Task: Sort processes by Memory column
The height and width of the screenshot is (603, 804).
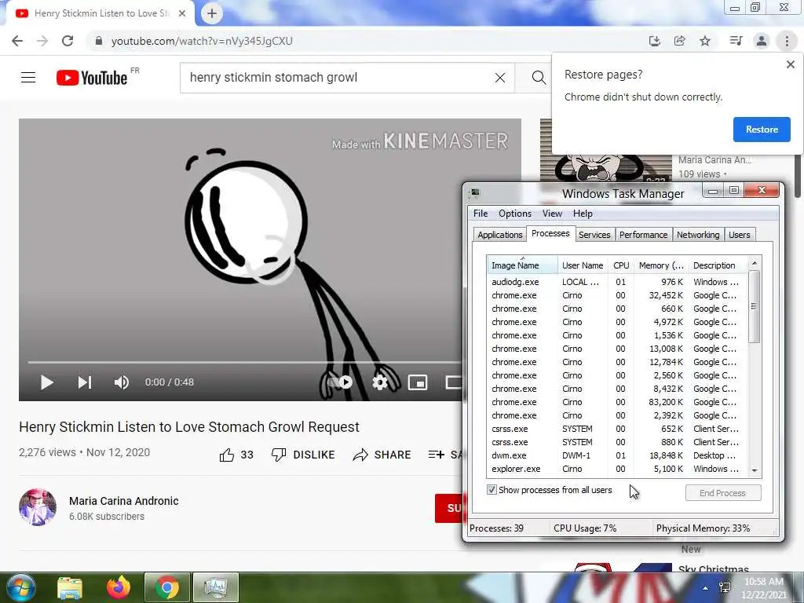Action: point(661,265)
